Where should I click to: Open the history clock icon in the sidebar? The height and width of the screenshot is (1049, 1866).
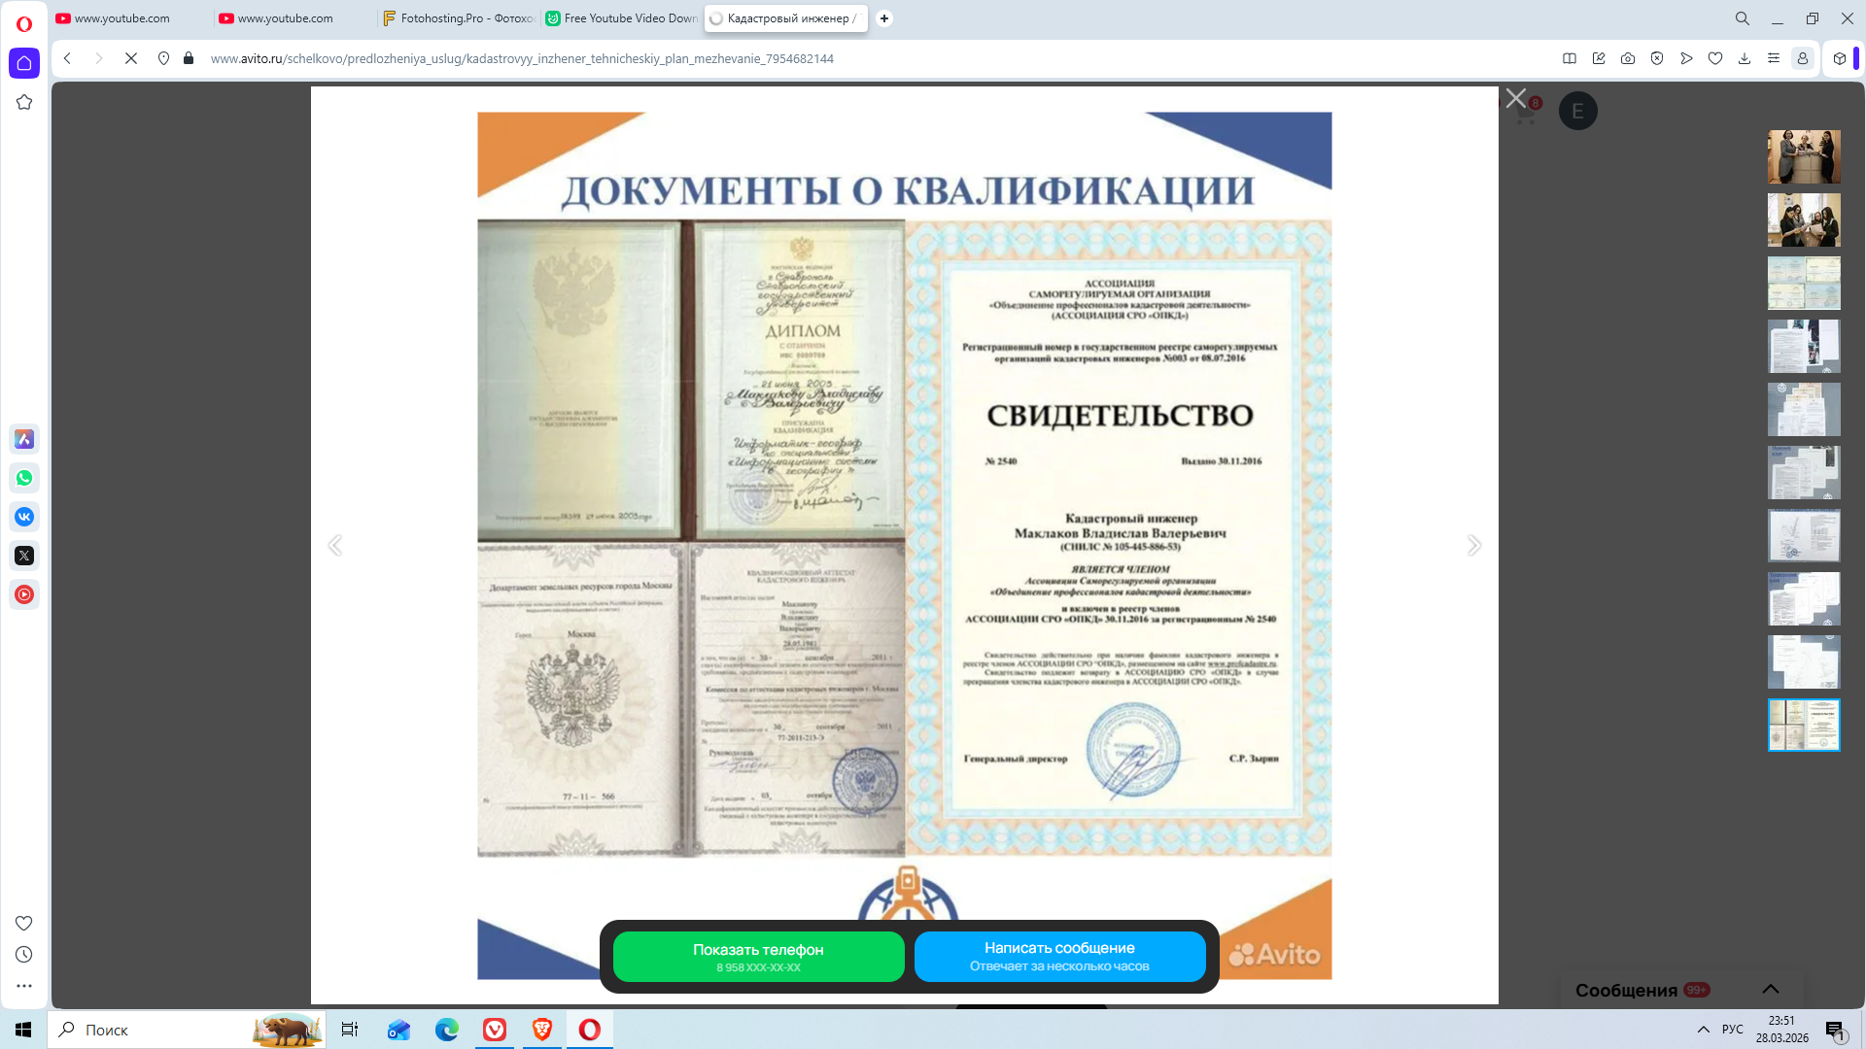24,955
